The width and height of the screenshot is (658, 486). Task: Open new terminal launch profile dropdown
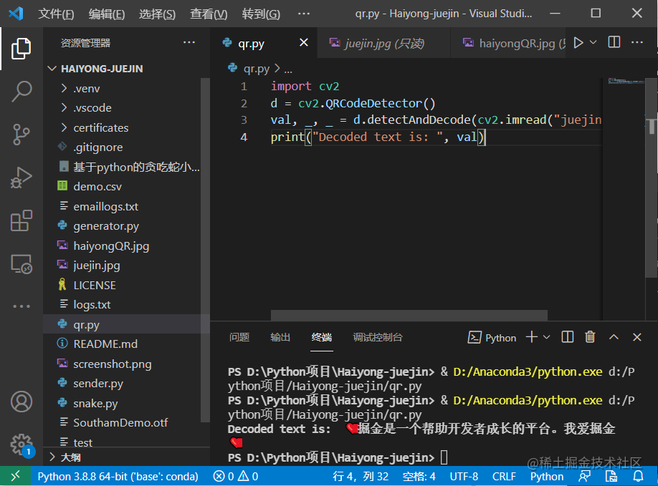[x=546, y=337]
